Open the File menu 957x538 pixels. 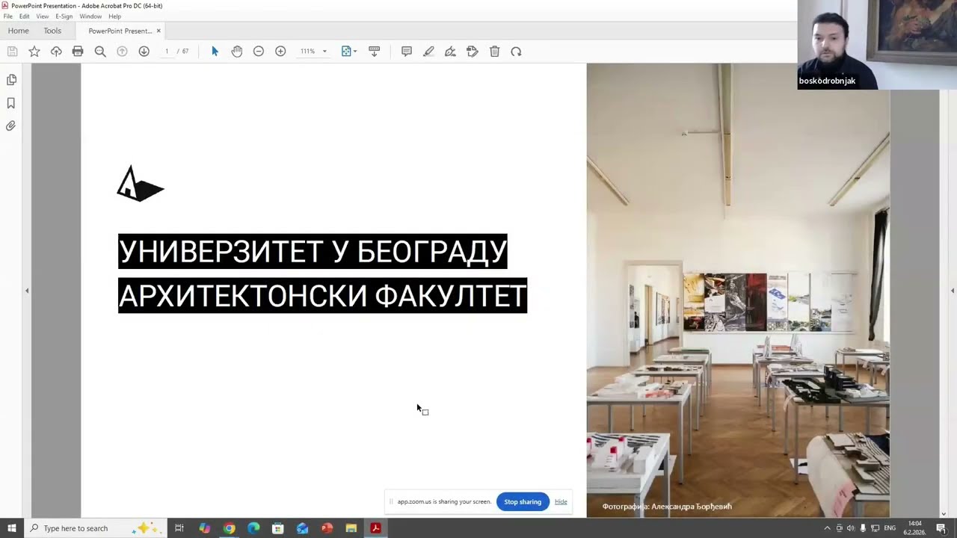click(x=7, y=16)
